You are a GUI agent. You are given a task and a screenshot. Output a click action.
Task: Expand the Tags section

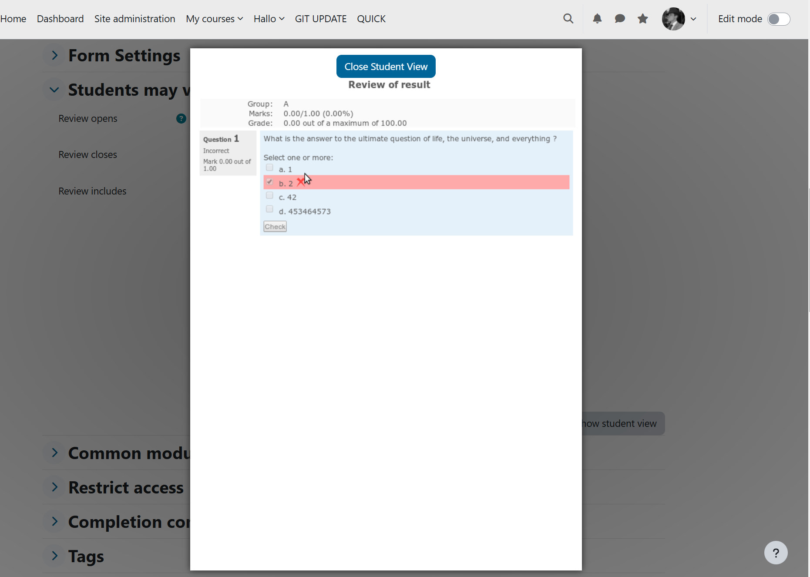pyautogui.click(x=54, y=556)
